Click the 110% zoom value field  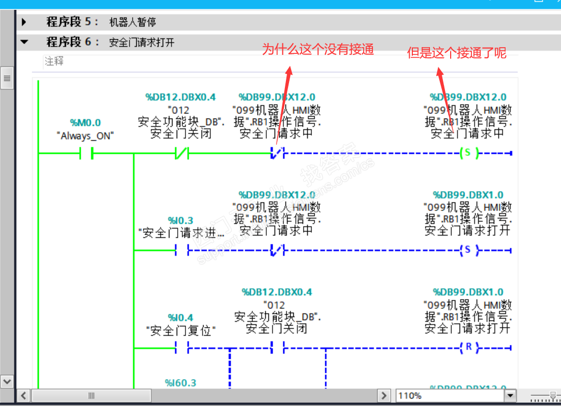451,396
